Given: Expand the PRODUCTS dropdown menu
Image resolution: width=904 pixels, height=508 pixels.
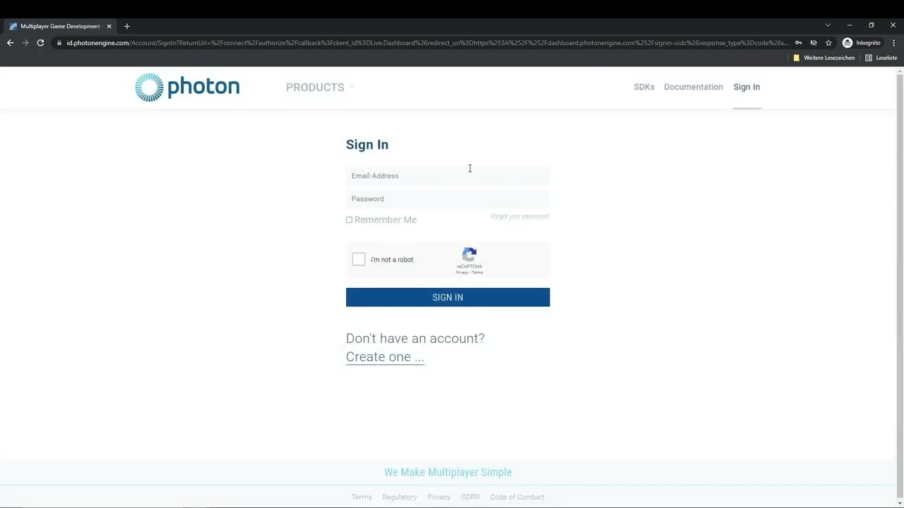Looking at the screenshot, I should tap(320, 87).
